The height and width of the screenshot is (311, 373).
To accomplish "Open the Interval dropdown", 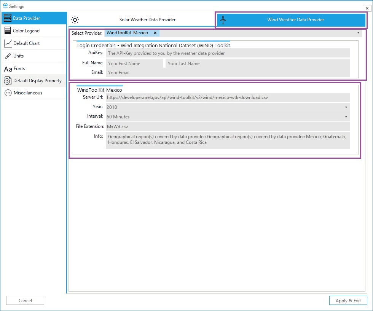I will [x=346, y=117].
